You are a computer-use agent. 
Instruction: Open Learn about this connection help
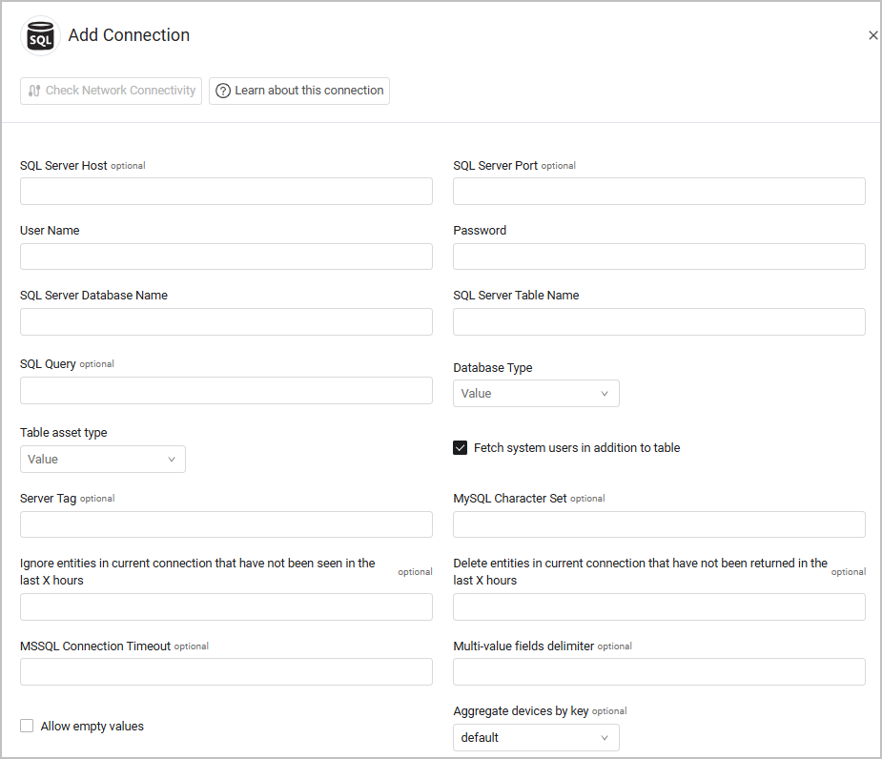coord(299,91)
